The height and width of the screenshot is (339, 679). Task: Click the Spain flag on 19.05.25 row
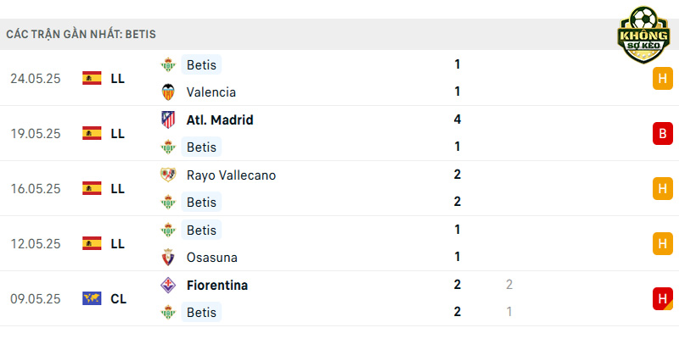click(92, 133)
